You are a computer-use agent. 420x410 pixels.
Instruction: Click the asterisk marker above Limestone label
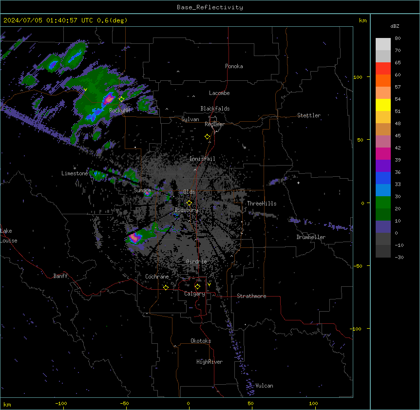[75, 168]
